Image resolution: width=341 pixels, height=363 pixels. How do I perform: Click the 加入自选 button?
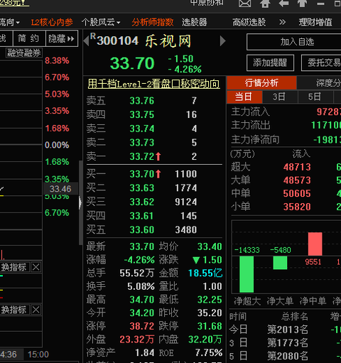[297, 42]
